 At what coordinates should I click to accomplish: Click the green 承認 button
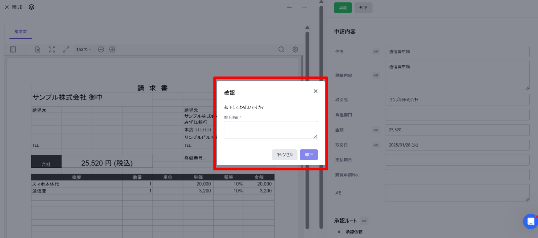tap(343, 8)
